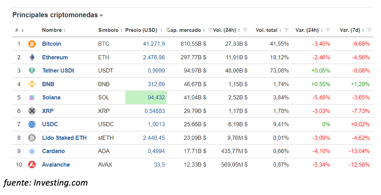Image resolution: width=381 pixels, height=195 pixels.
Task: Open filter icon for Vol. total column
Action: (x=286, y=30)
